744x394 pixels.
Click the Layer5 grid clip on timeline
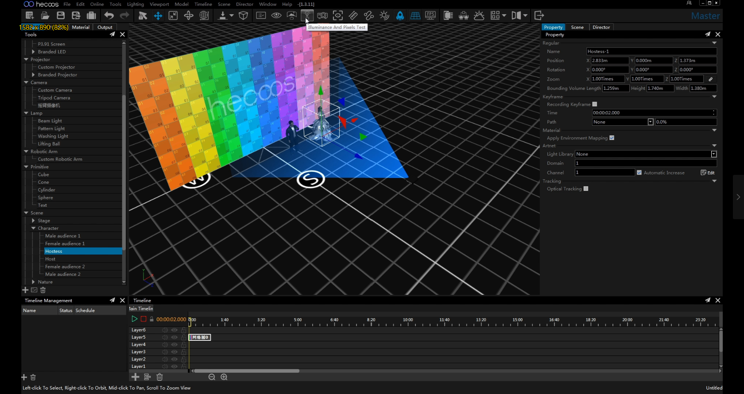click(x=200, y=337)
